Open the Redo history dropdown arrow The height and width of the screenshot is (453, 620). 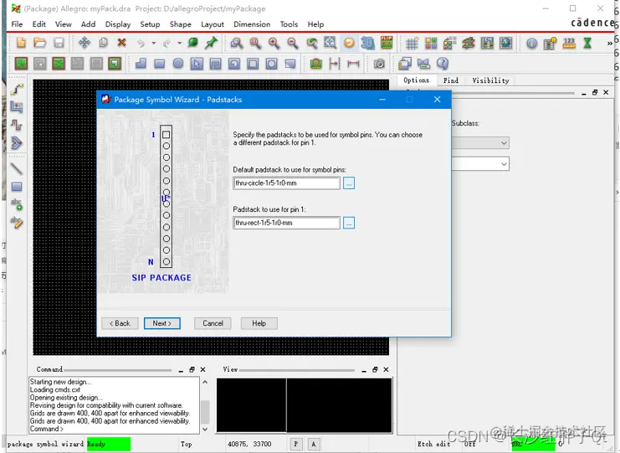point(179,43)
